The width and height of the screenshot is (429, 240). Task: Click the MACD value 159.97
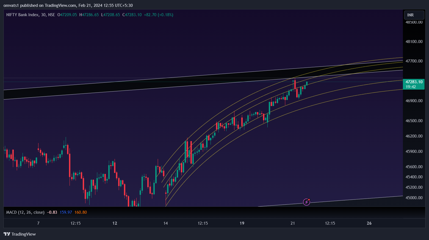pyautogui.click(x=66, y=212)
